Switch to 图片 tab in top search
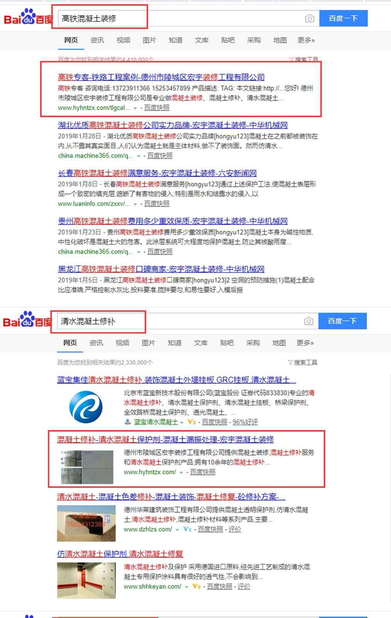Viewport: 391px width, 618px height. (149, 40)
